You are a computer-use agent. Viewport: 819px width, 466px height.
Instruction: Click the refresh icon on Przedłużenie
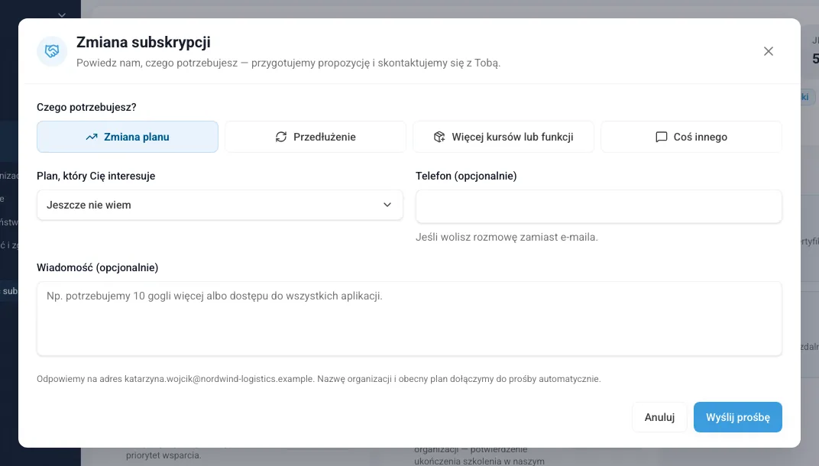click(x=281, y=137)
